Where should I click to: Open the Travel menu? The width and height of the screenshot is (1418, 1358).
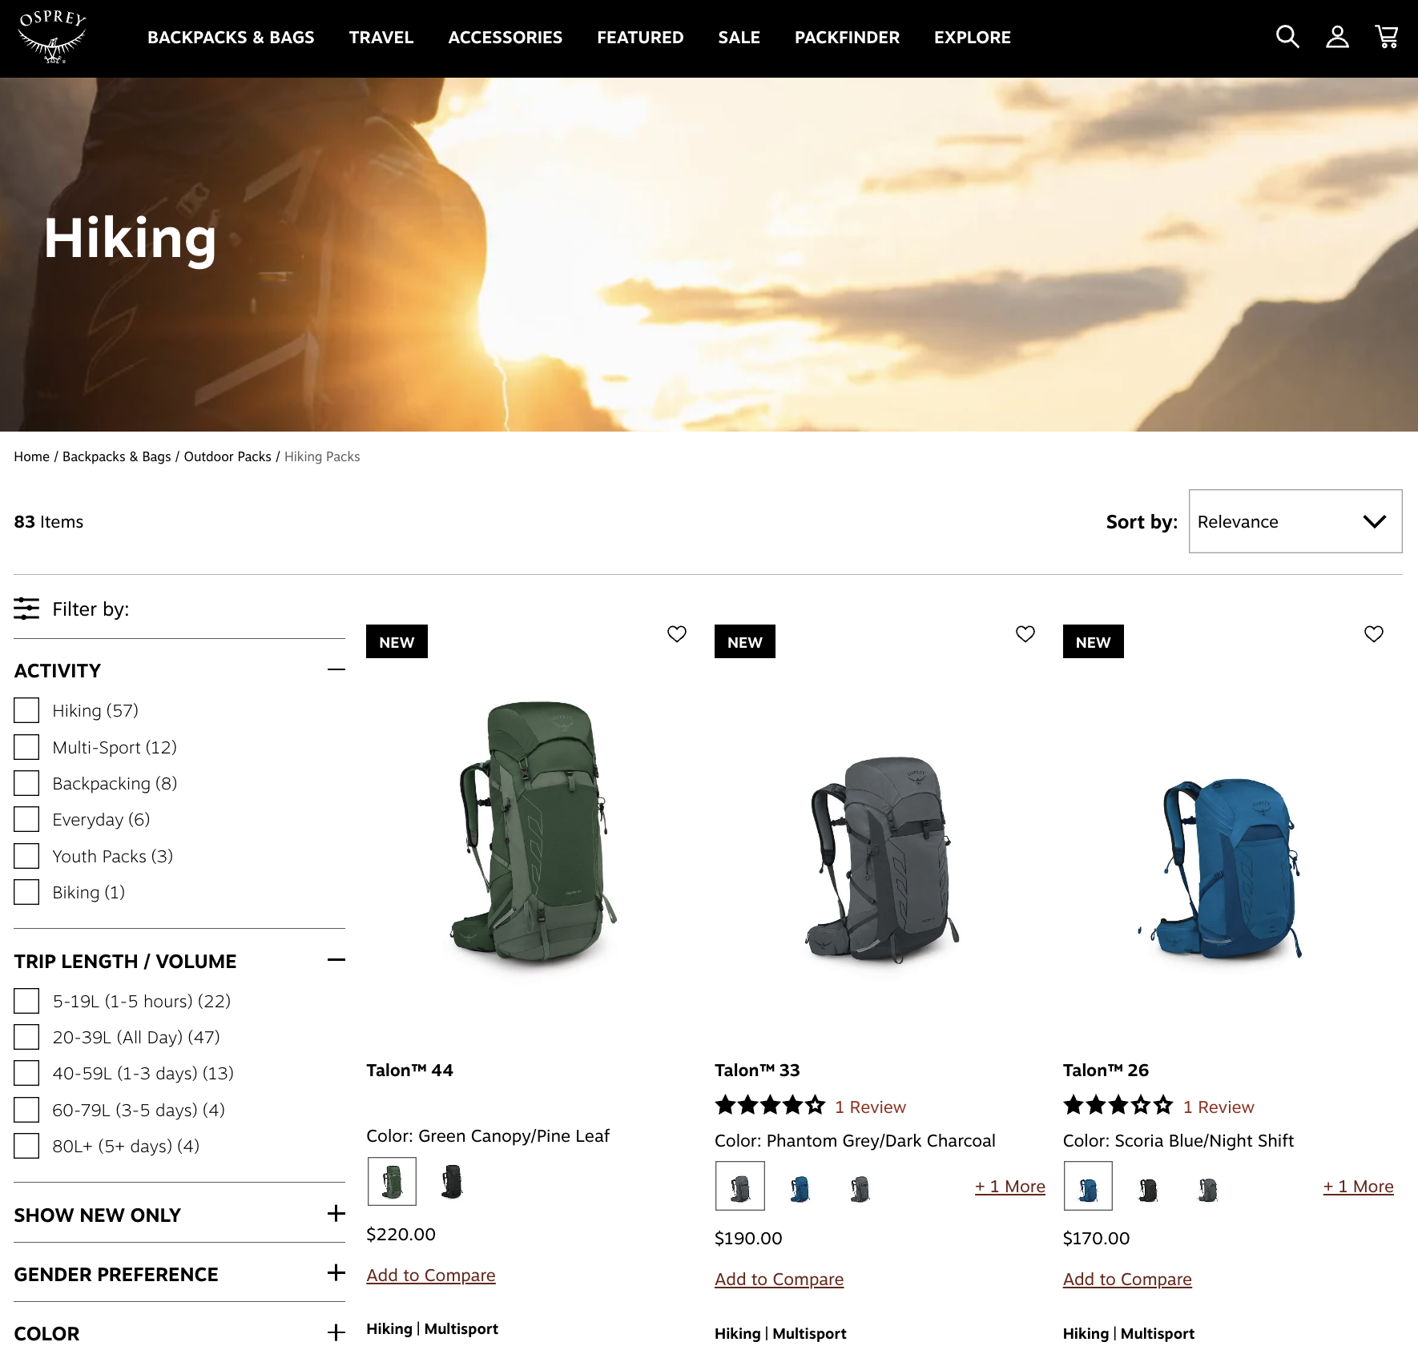tap(381, 38)
